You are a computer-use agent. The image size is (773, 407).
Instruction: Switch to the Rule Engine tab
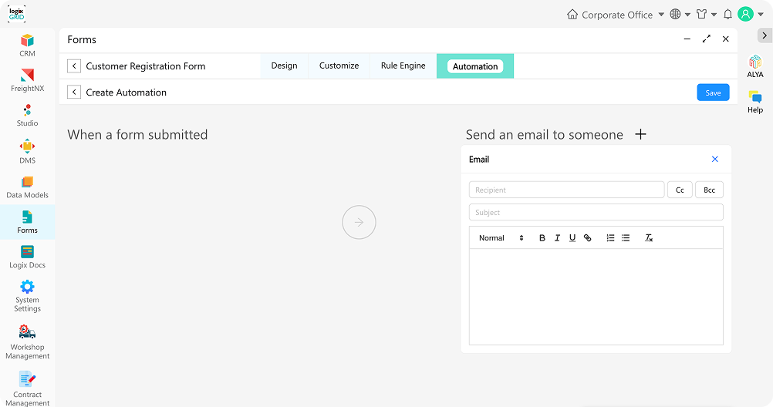coord(403,66)
